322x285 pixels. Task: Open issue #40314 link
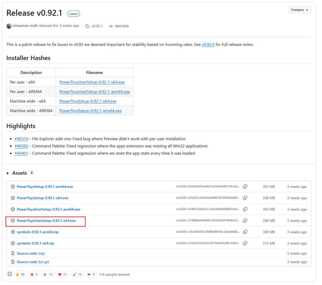point(21,139)
